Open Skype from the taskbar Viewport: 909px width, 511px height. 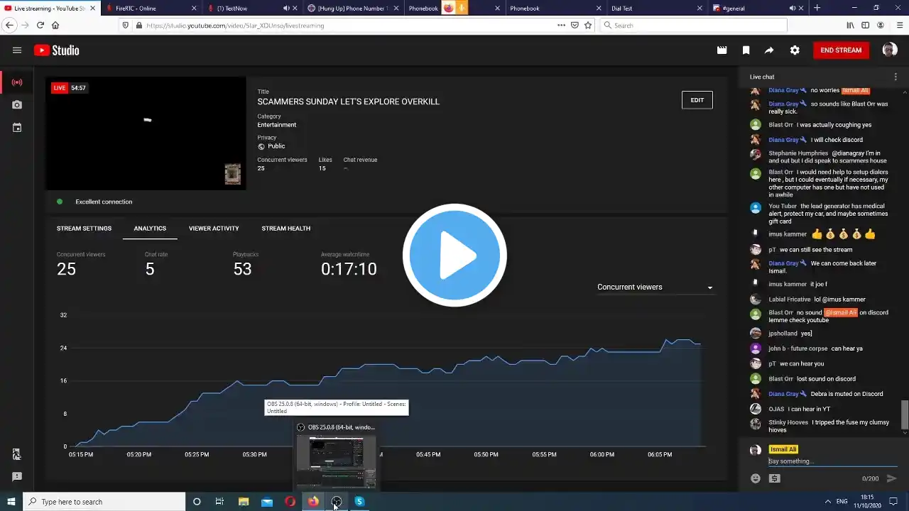(x=359, y=502)
